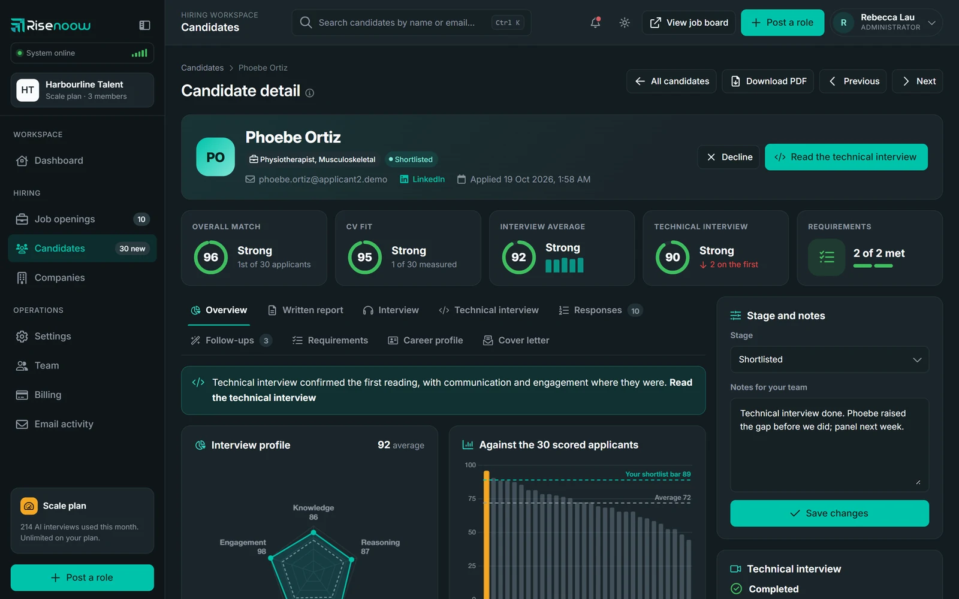Open Email activity in the sidebar
The width and height of the screenshot is (959, 599).
coord(82,425)
